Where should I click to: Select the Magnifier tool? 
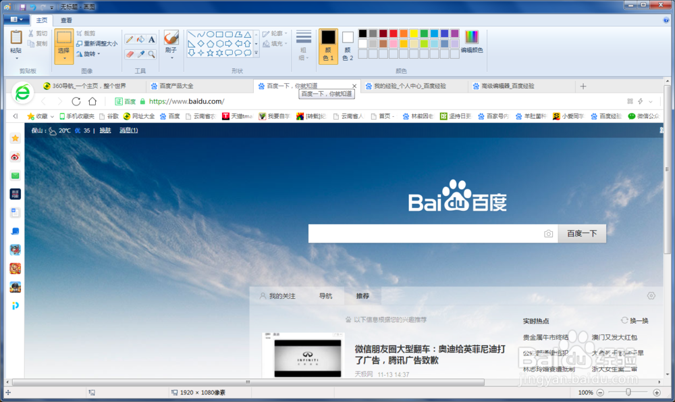click(151, 54)
